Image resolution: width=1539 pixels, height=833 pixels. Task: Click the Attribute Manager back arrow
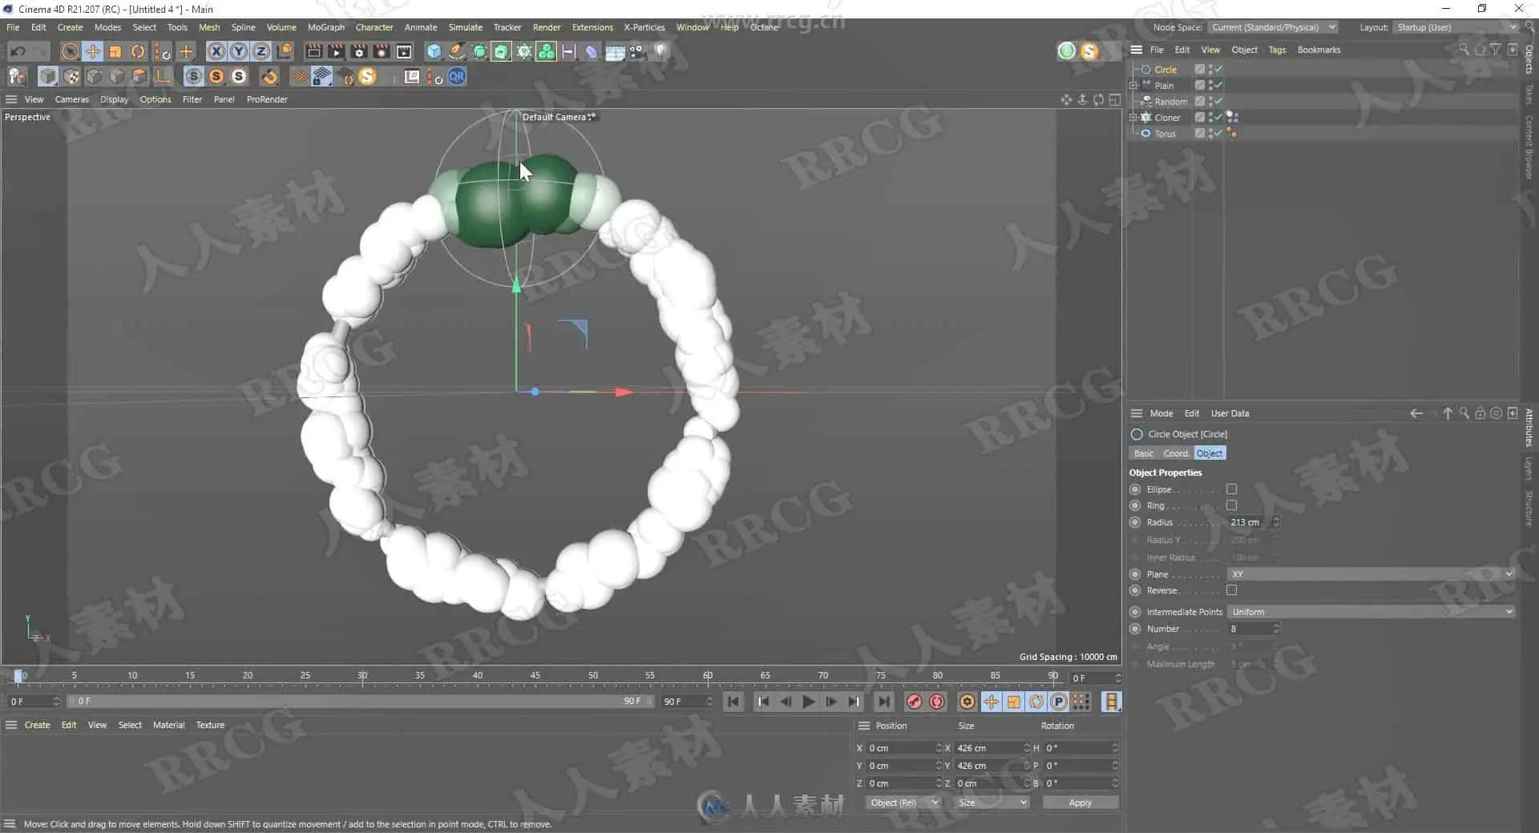tap(1416, 413)
